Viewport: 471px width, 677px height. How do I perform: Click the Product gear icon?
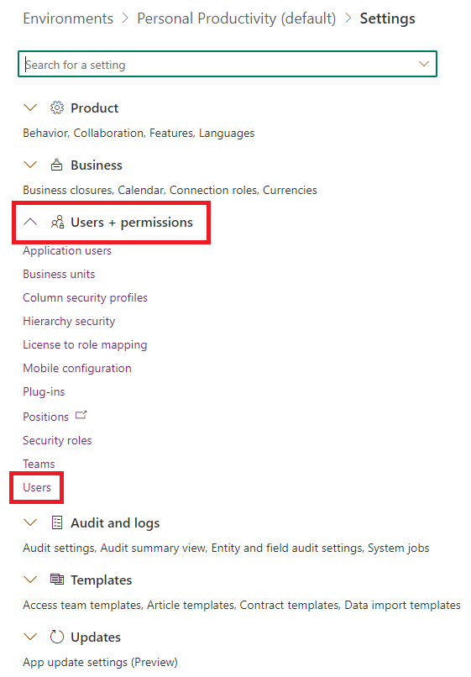57,108
